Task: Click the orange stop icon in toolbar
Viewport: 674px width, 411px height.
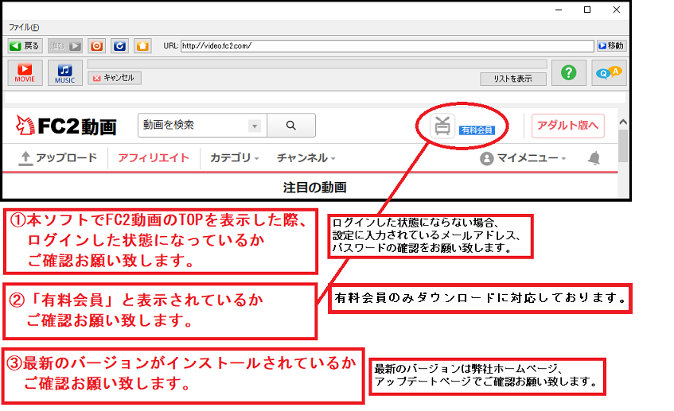Action: click(97, 45)
